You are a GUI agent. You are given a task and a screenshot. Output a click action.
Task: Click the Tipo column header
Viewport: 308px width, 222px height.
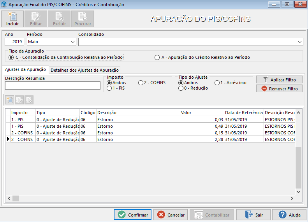58,113
